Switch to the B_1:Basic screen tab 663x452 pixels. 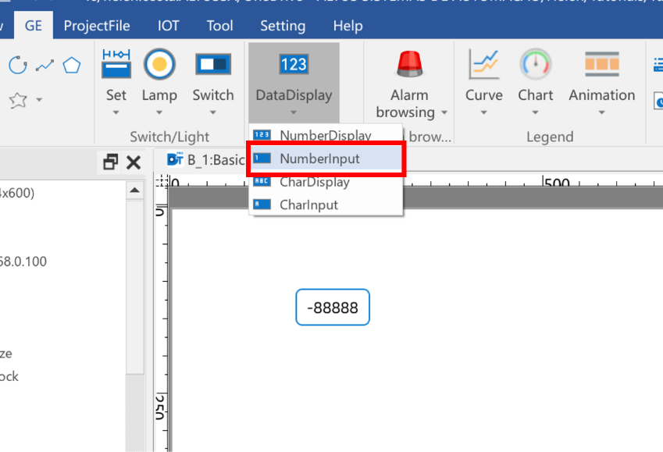coord(206,160)
